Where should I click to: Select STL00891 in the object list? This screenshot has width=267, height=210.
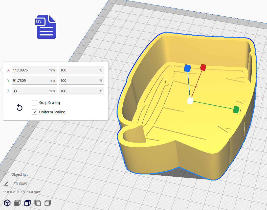tap(21, 184)
